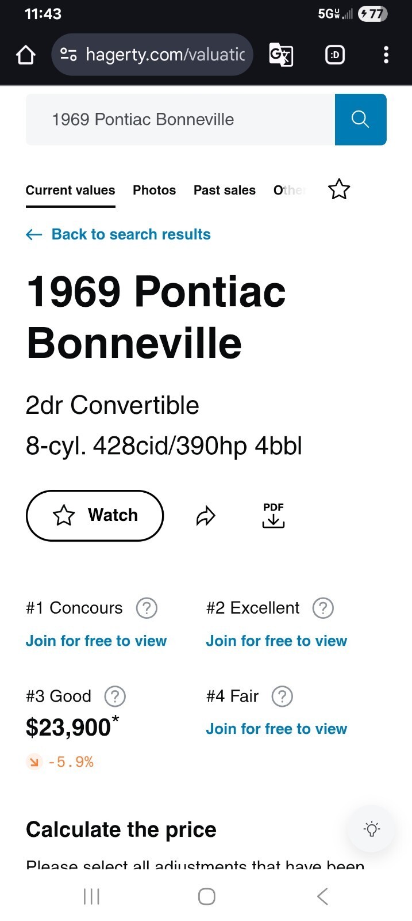This screenshot has height=921, width=412.
Task: Show help for #2 Excellent condition
Action: point(323,608)
